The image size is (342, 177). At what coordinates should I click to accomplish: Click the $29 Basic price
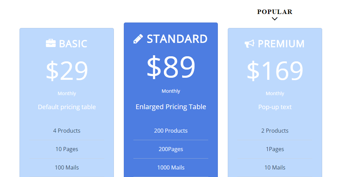point(67,71)
